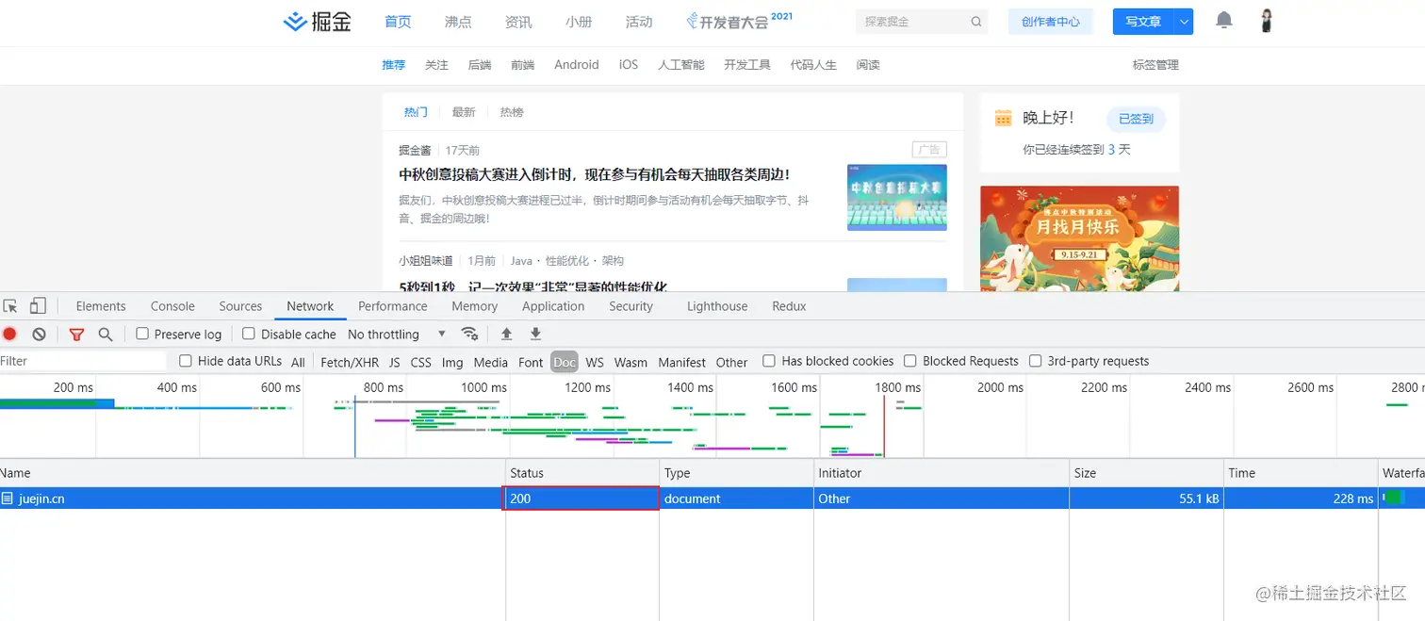Export HAR with the download arrow

click(535, 334)
